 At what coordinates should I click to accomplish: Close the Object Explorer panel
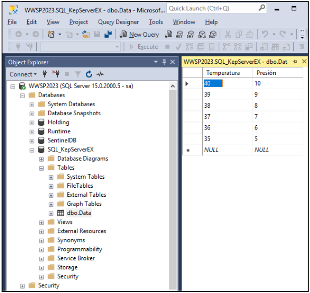click(x=172, y=62)
